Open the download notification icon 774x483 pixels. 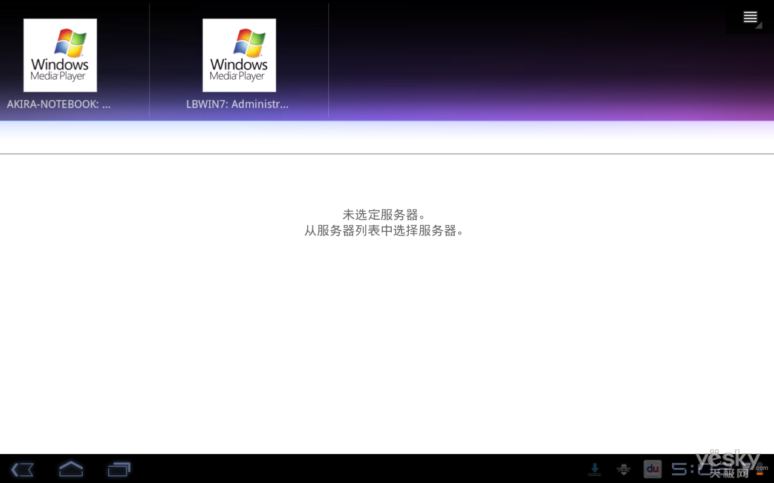[595, 469]
